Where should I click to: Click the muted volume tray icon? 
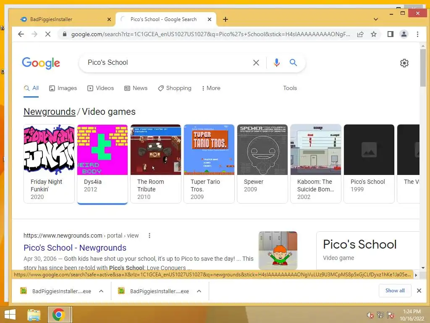pos(370,315)
